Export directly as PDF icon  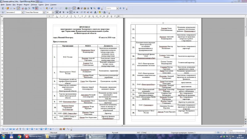(x=23, y=8)
